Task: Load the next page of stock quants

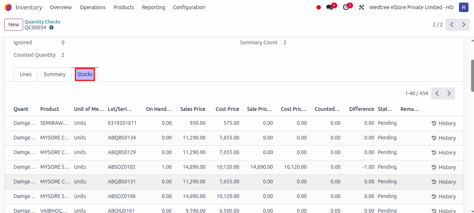Action: 449,93
